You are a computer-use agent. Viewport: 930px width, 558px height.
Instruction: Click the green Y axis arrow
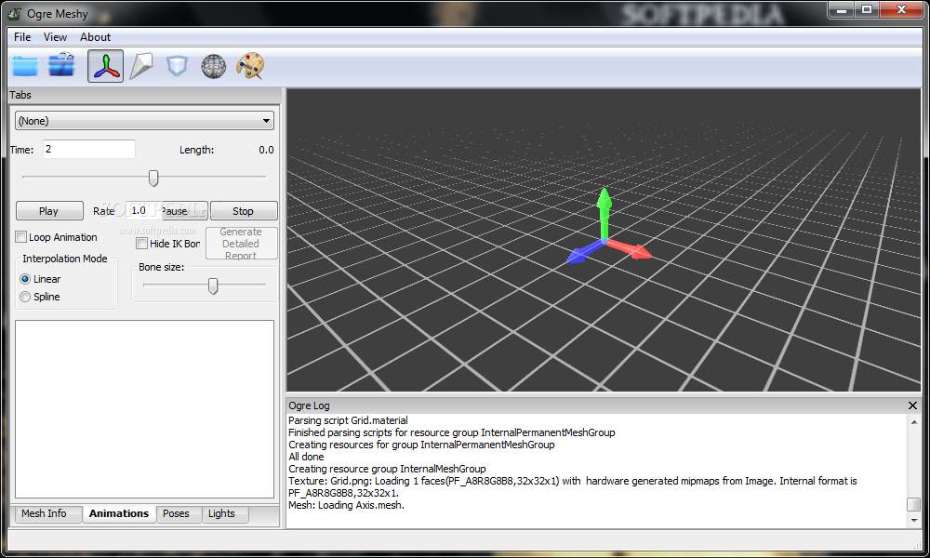click(x=604, y=212)
